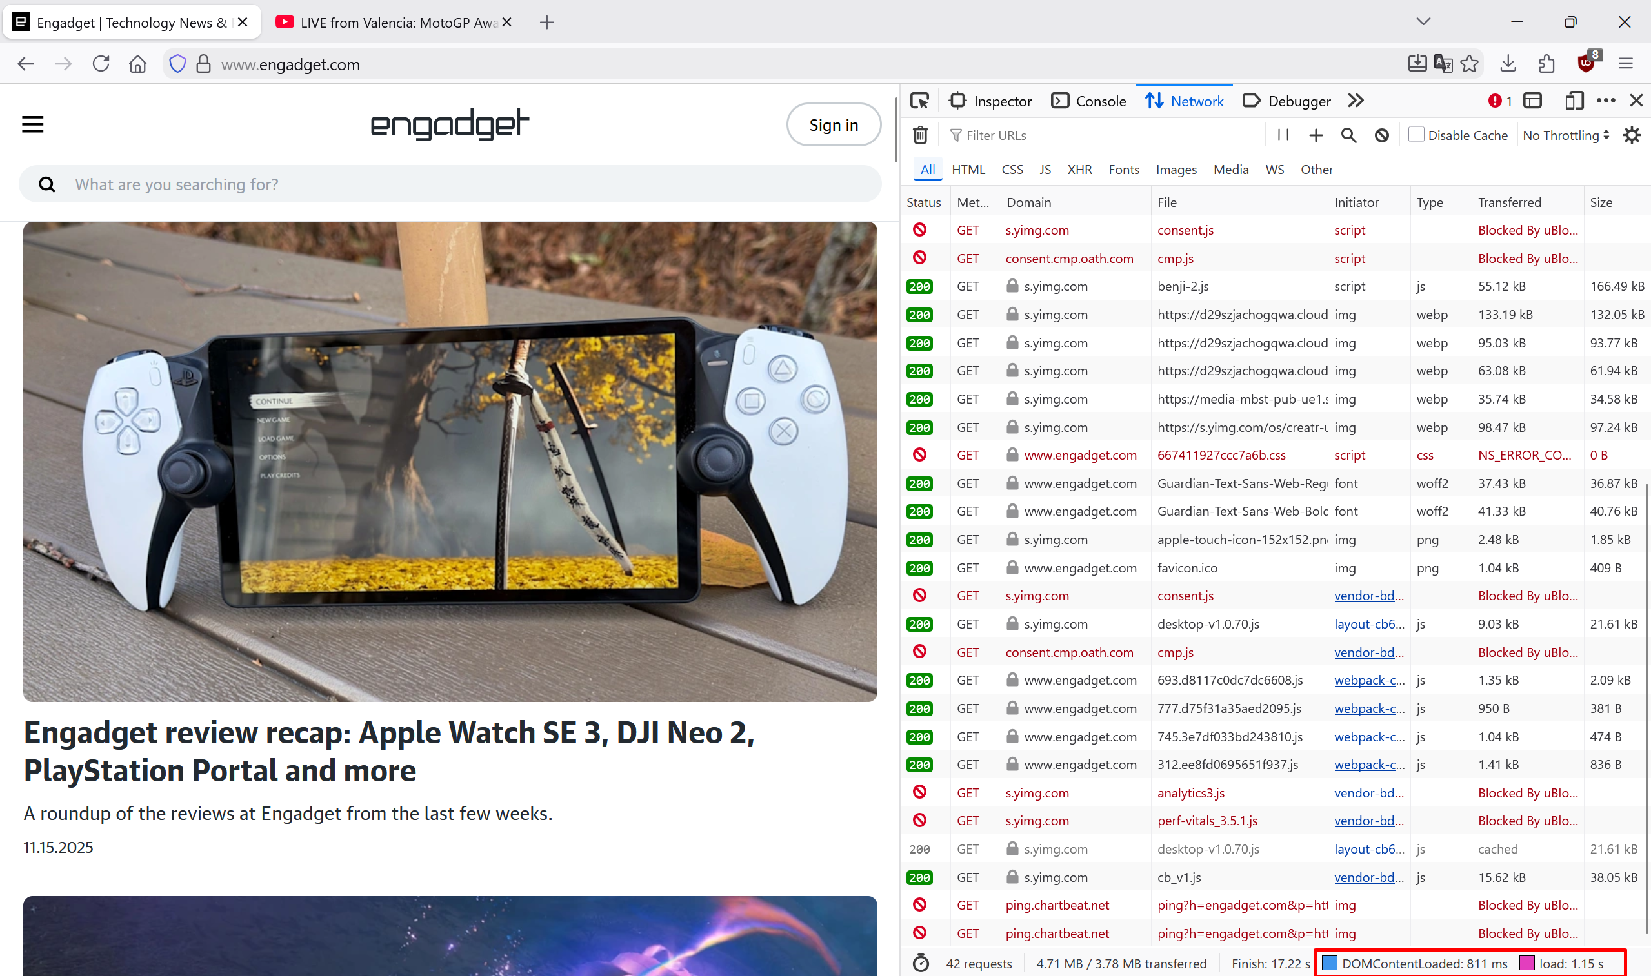Filter requests by CSS
Viewport: 1651px width, 976px height.
pyautogui.click(x=1012, y=170)
